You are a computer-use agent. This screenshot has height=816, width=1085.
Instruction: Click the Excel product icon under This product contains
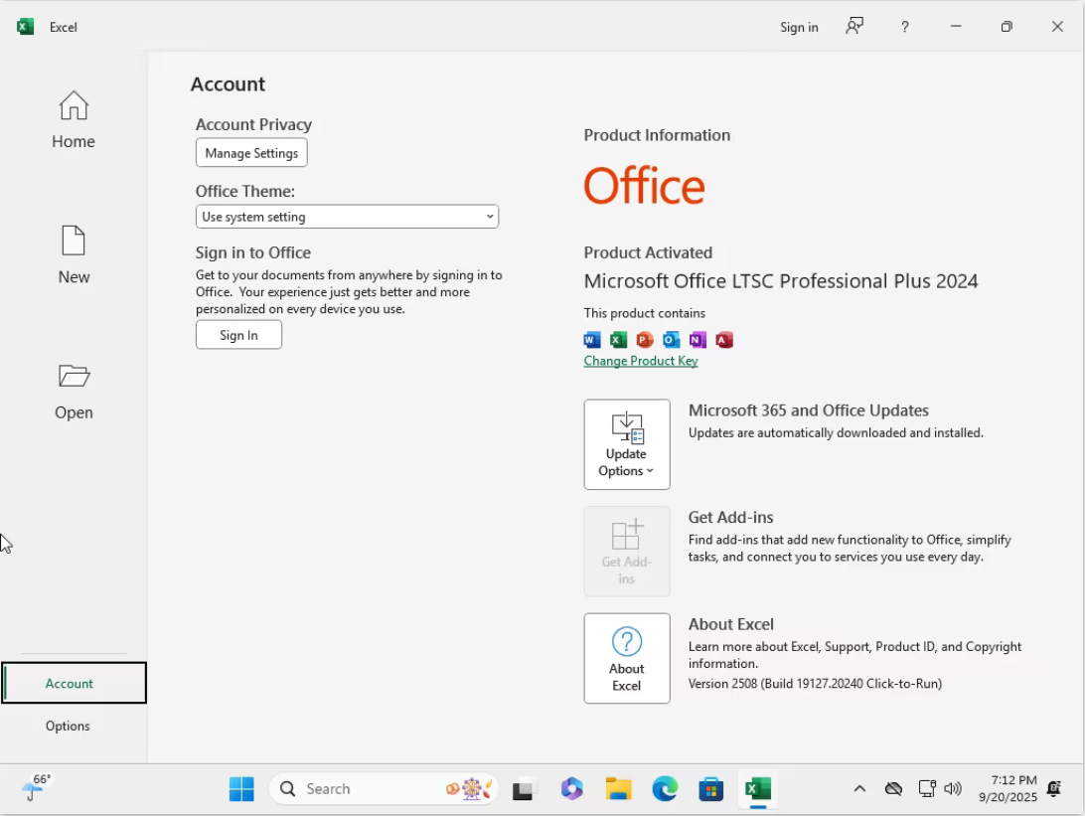coord(619,340)
